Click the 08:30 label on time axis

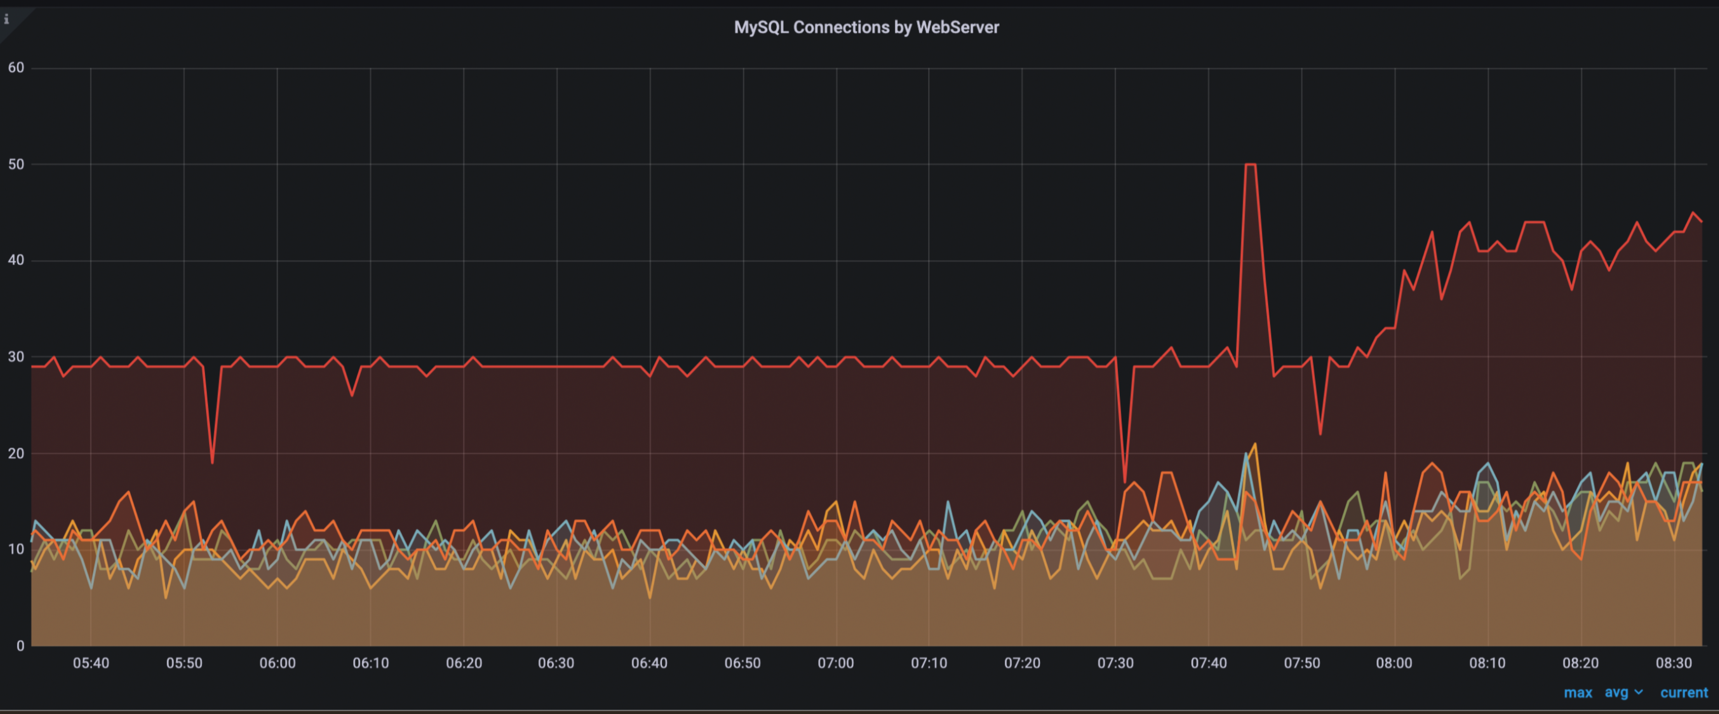click(1674, 663)
